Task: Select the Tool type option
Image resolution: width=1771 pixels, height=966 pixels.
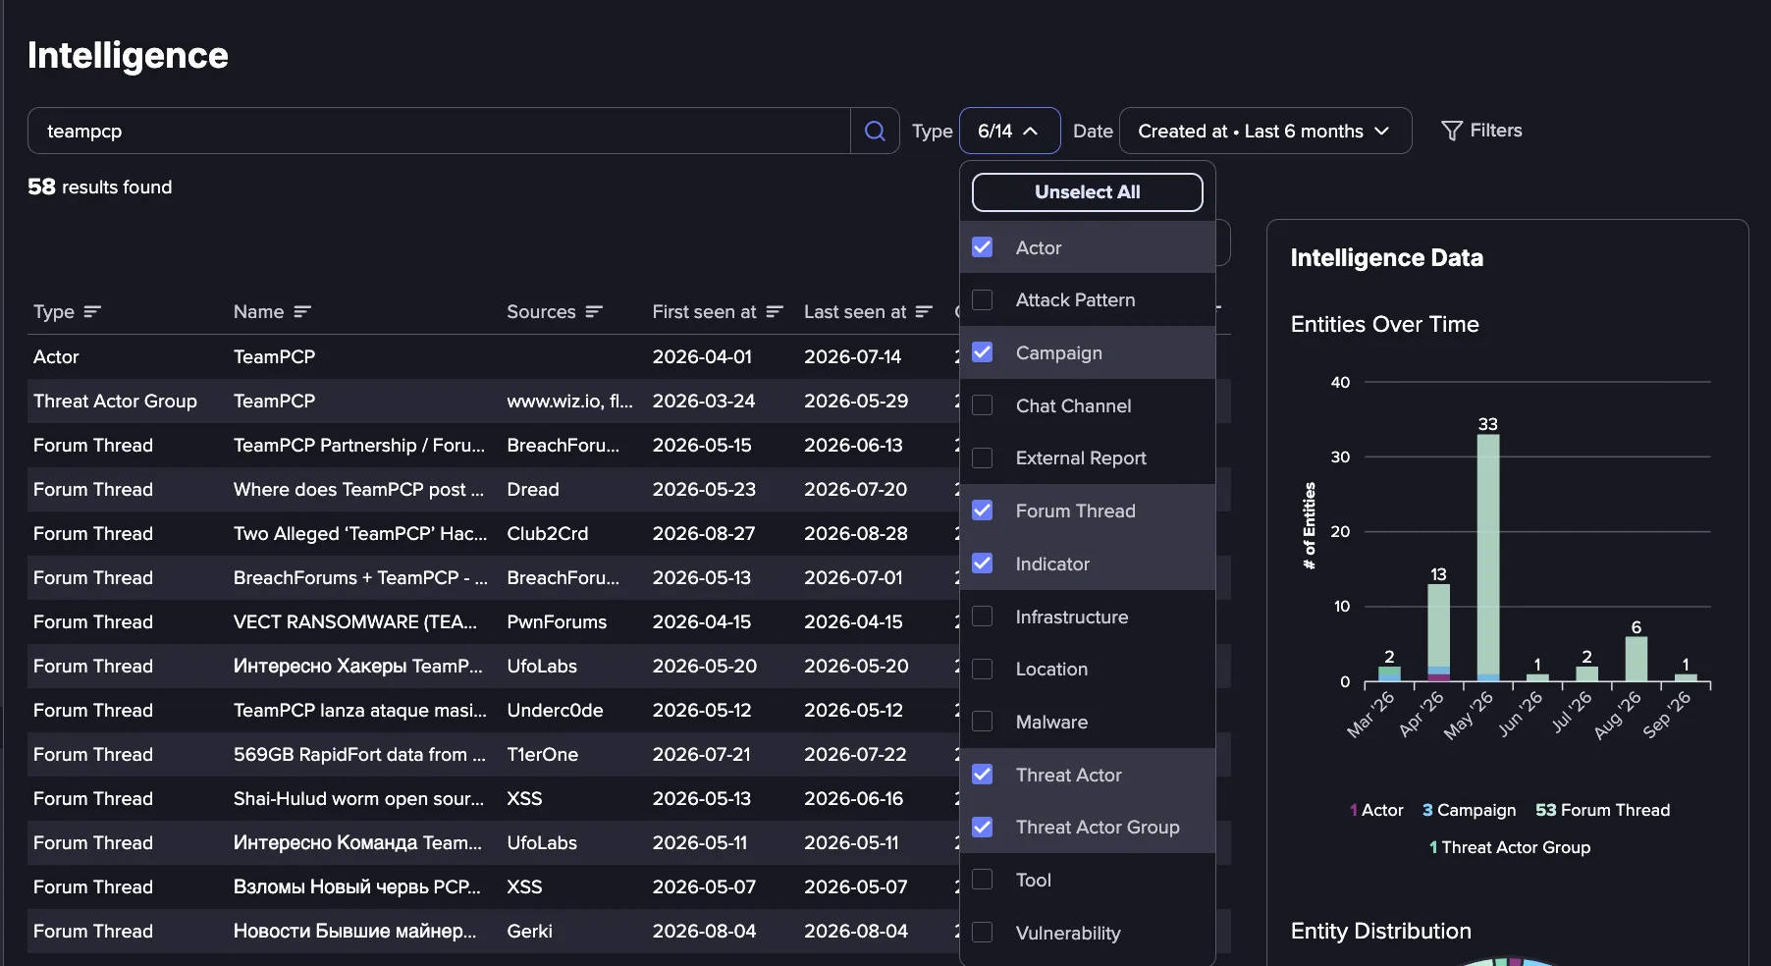Action: point(1088,880)
